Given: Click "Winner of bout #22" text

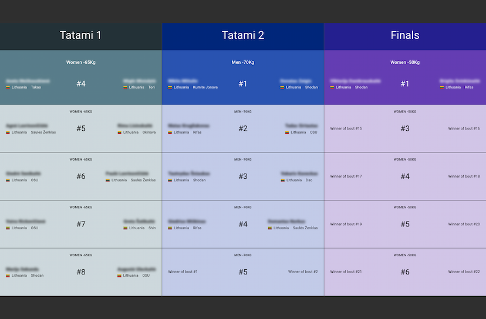Looking at the screenshot, I should [464, 272].
